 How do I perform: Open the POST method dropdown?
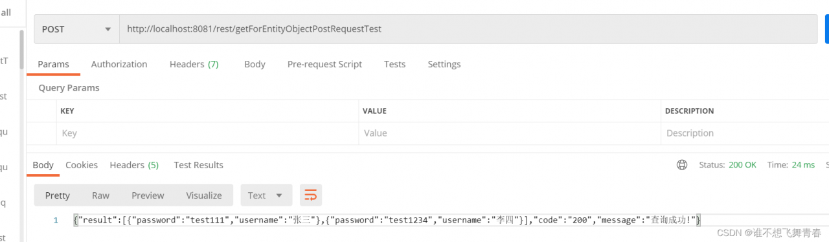77,29
